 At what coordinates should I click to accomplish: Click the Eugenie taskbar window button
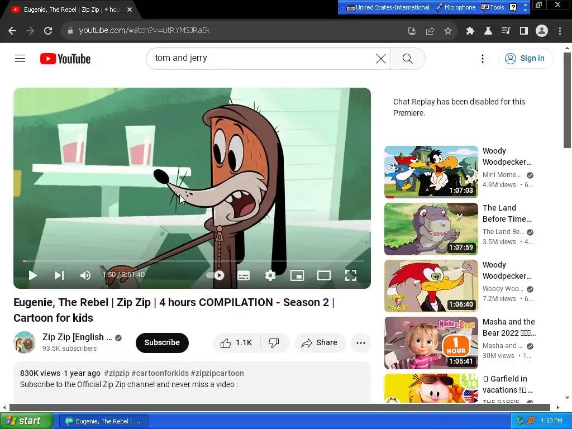click(103, 421)
